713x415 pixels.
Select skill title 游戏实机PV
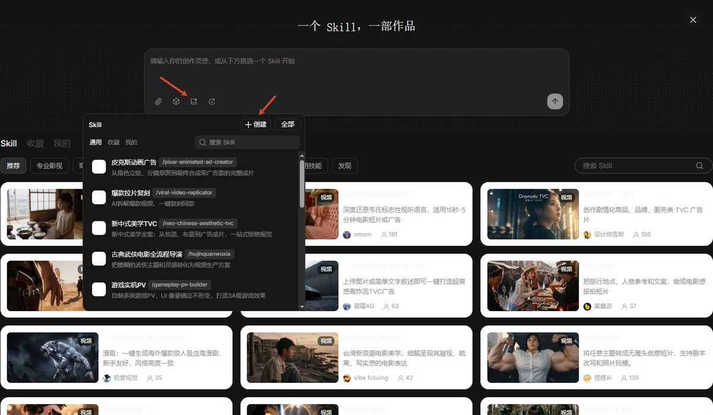pyautogui.click(x=128, y=285)
